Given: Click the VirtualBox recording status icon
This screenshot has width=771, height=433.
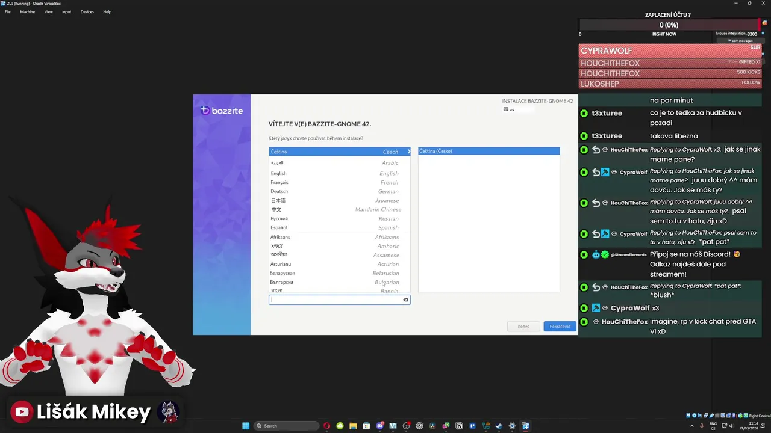Looking at the screenshot, I should pyautogui.click(x=729, y=416).
